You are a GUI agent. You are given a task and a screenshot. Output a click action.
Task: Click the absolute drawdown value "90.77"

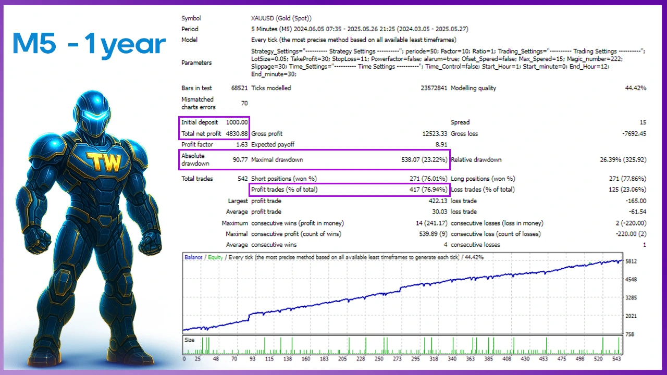pyautogui.click(x=240, y=160)
